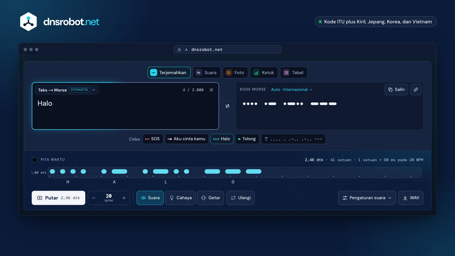Play the Morse audio with Putar
455x256 pixels.
pyautogui.click(x=59, y=198)
